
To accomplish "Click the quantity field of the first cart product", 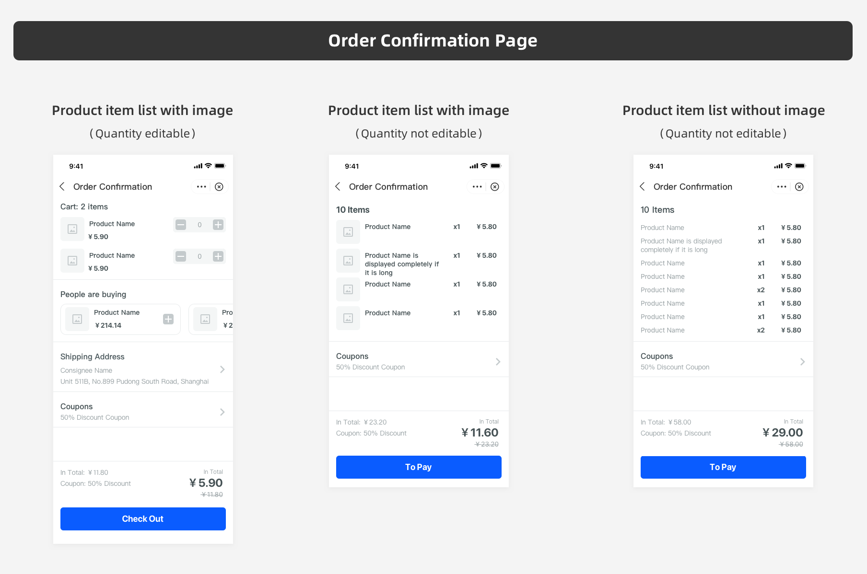I will click(199, 225).
